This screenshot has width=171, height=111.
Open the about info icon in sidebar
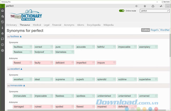point(2,45)
